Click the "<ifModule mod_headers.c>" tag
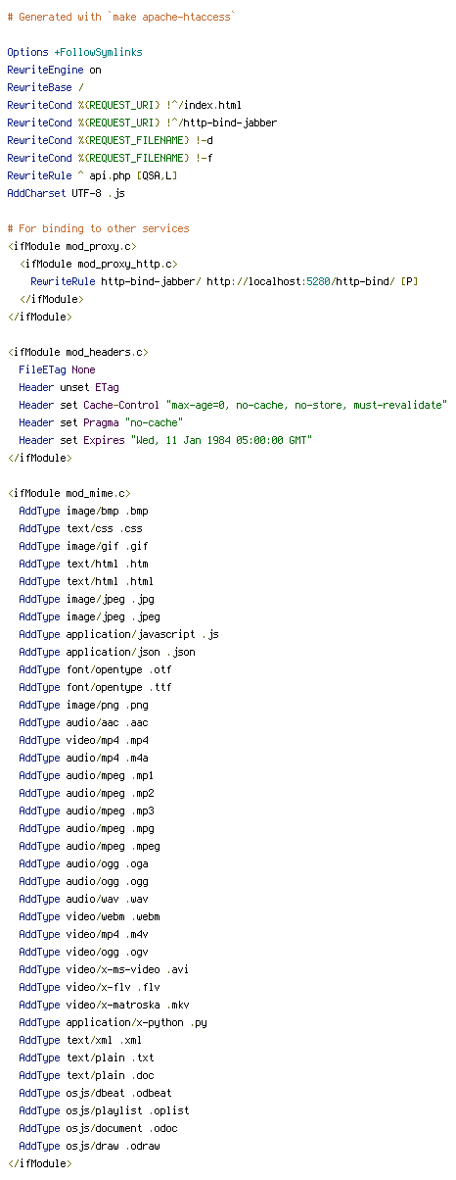456x1180 pixels. (x=77, y=352)
